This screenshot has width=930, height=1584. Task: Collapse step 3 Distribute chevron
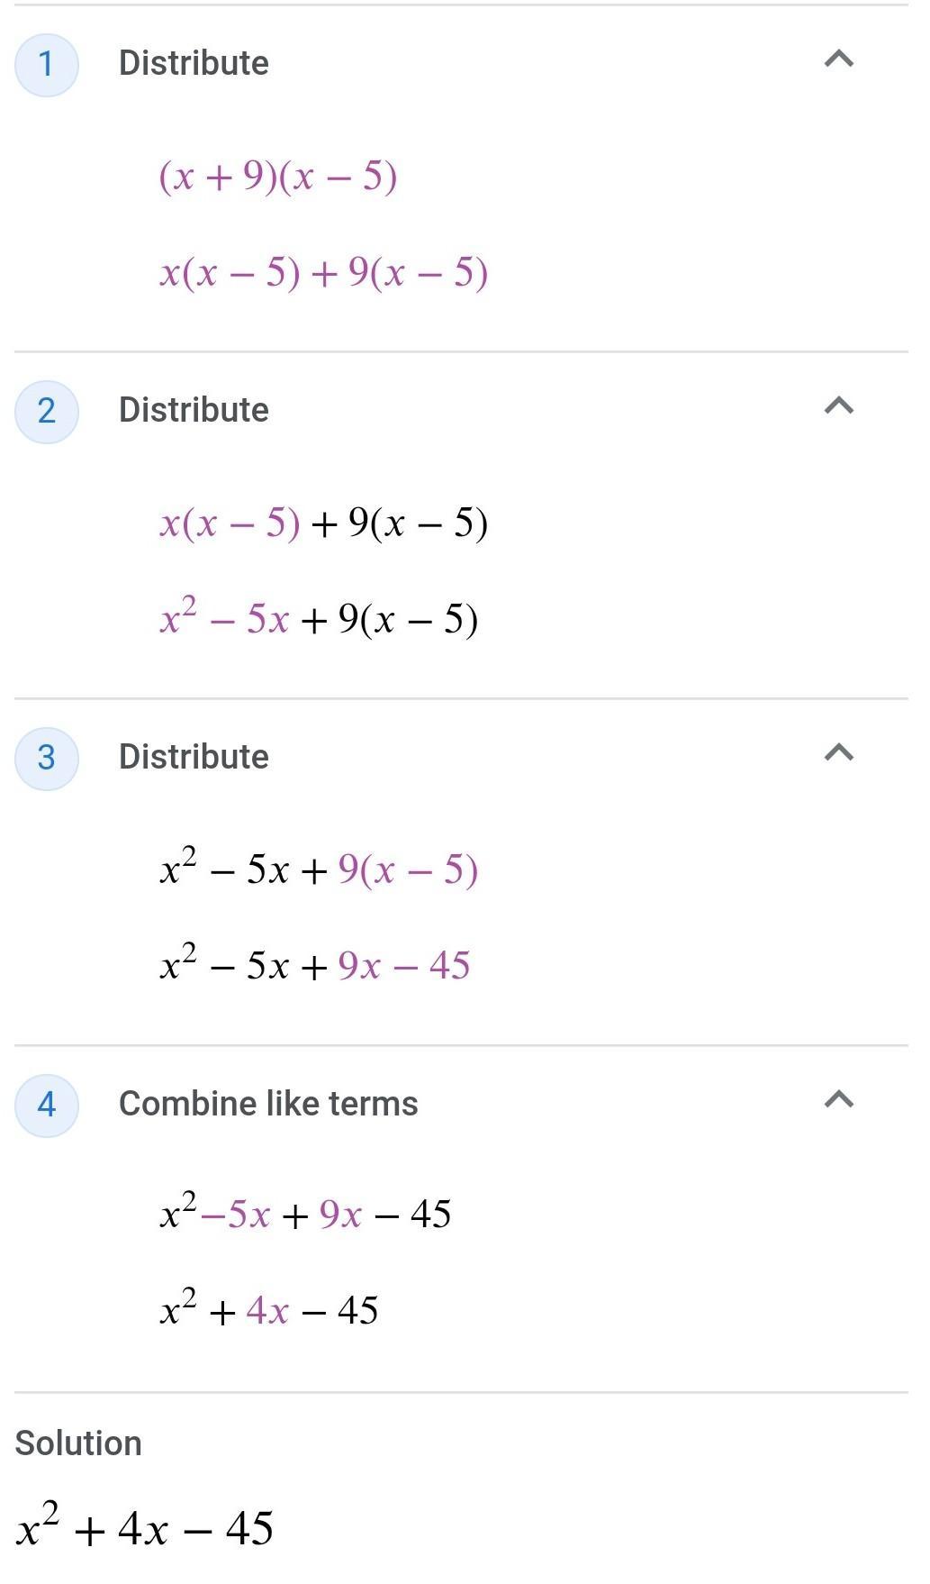click(x=838, y=753)
